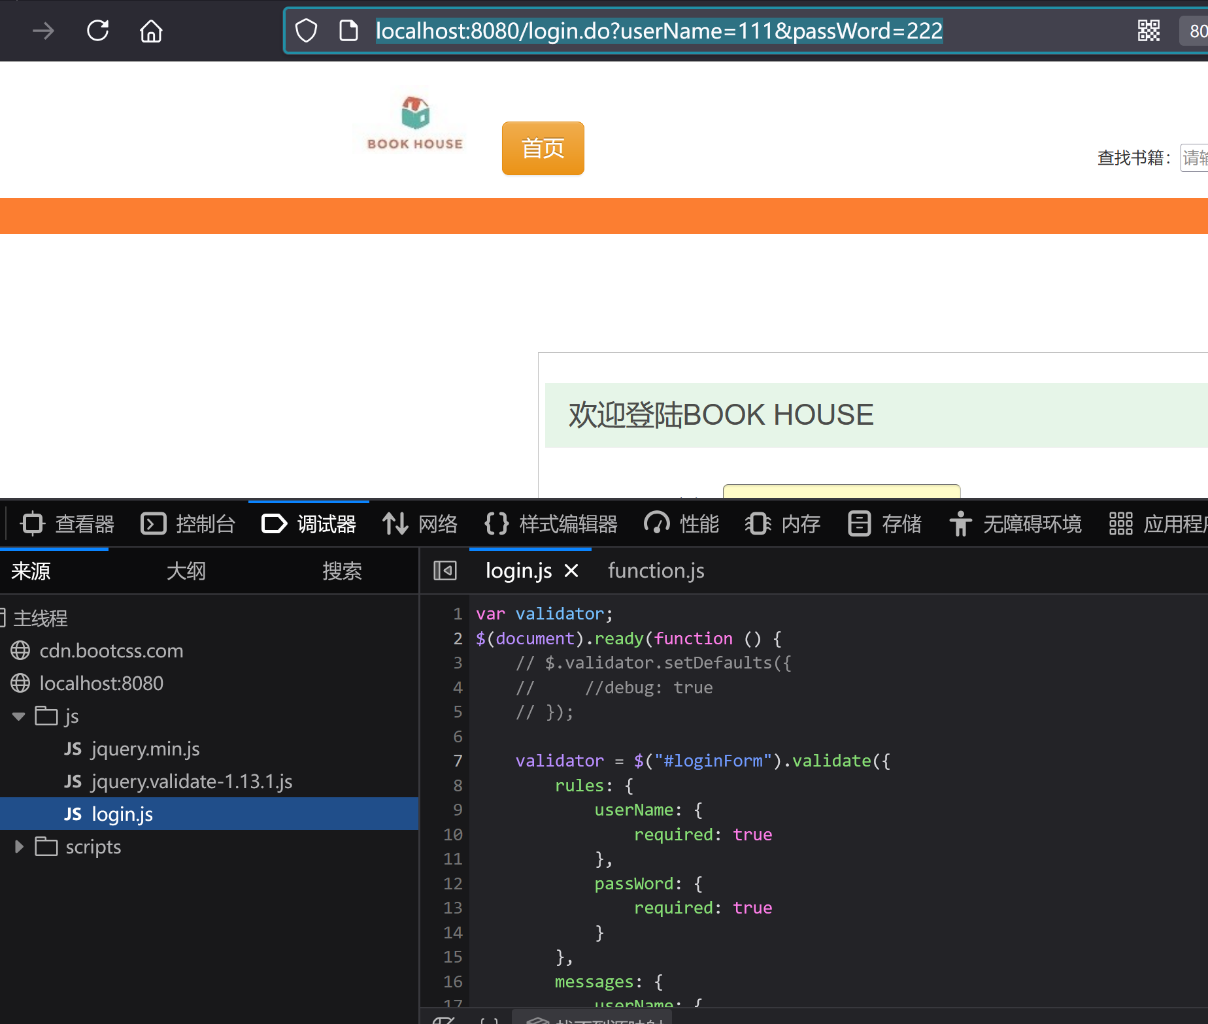
Task: Click "validator" on code line 1
Action: pyautogui.click(x=560, y=614)
